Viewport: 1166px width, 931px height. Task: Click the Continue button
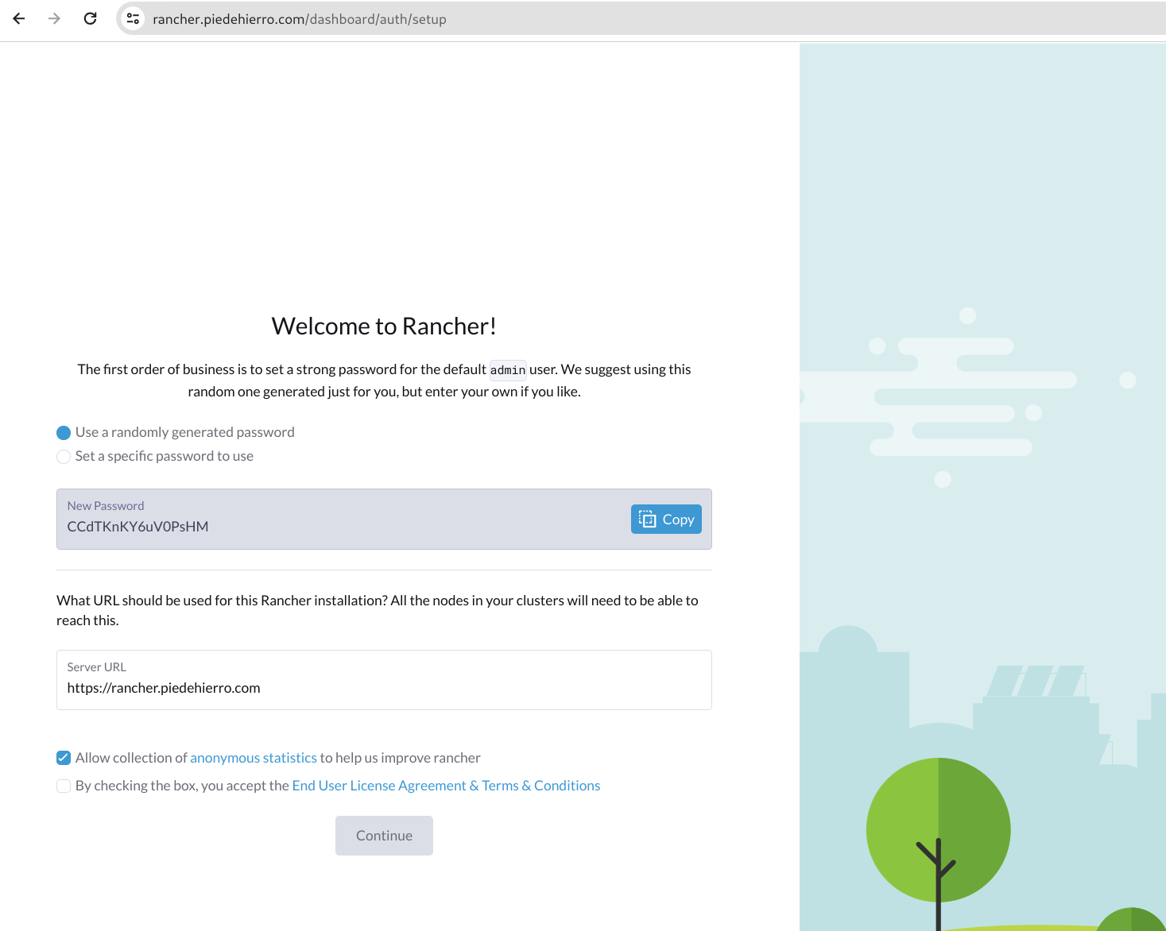point(384,836)
